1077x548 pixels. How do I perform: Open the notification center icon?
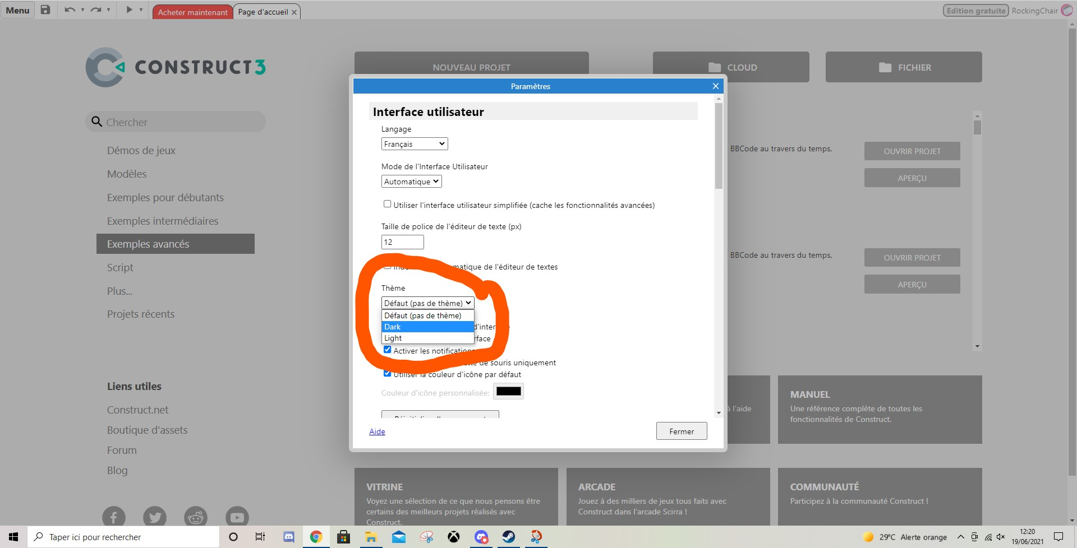[1058, 537]
